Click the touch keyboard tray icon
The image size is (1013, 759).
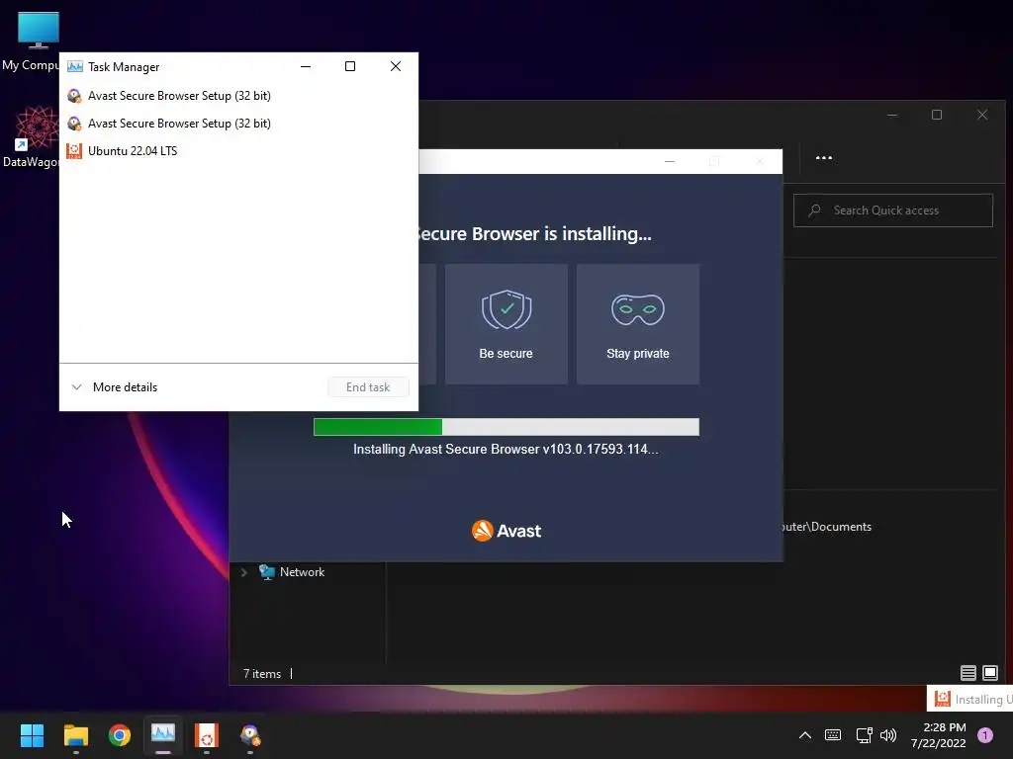833,735
